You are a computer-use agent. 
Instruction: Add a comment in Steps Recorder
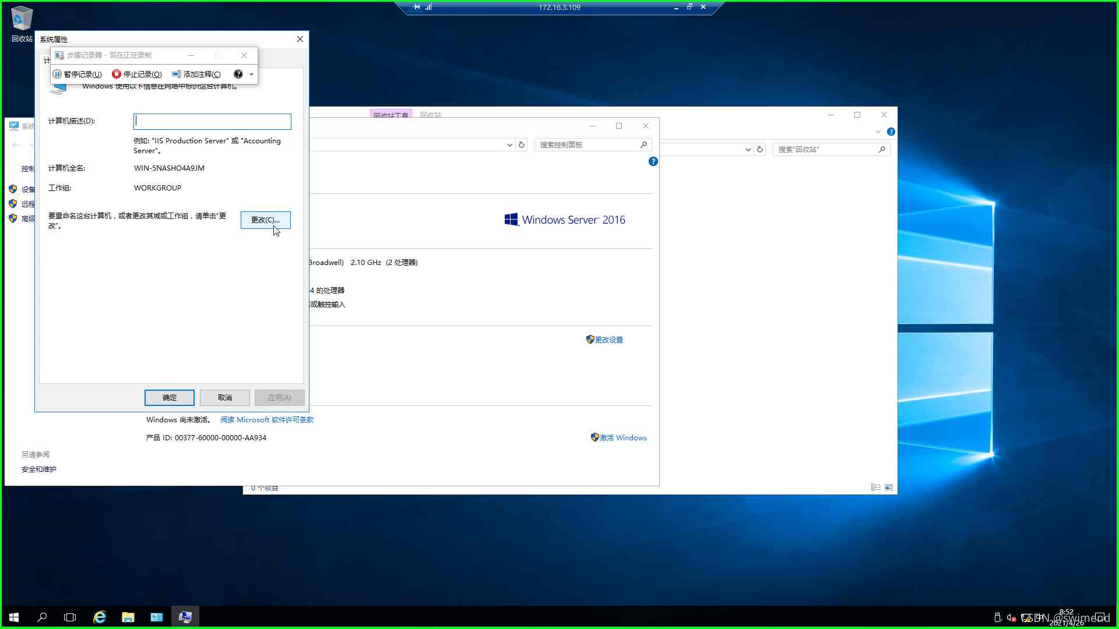[196, 74]
